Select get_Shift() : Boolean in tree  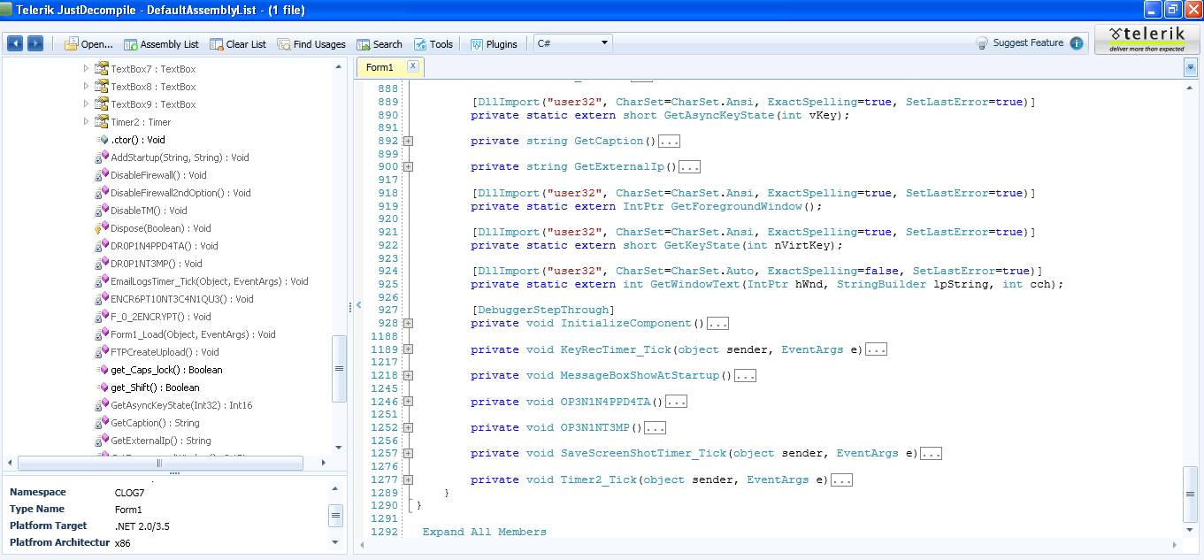[155, 387]
